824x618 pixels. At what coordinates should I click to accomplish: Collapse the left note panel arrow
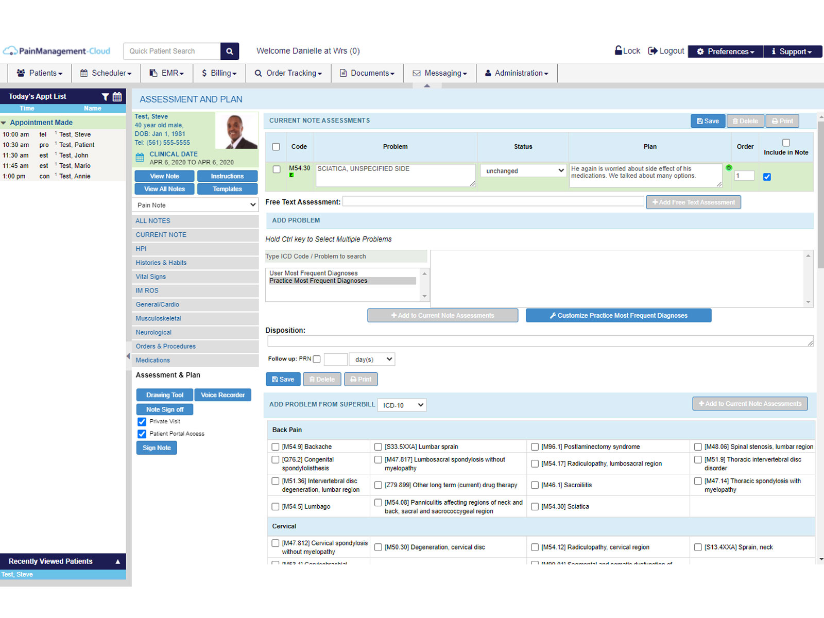(x=128, y=356)
